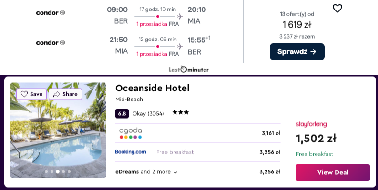Save the Oceanside Hotel listing
This screenshot has height=190, width=378.
31,94
